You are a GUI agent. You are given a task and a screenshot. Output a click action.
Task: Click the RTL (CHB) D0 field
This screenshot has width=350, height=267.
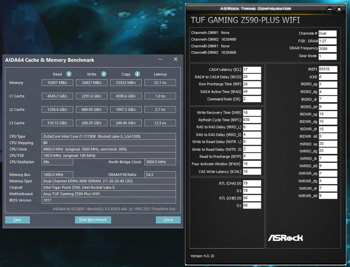(x=252, y=198)
